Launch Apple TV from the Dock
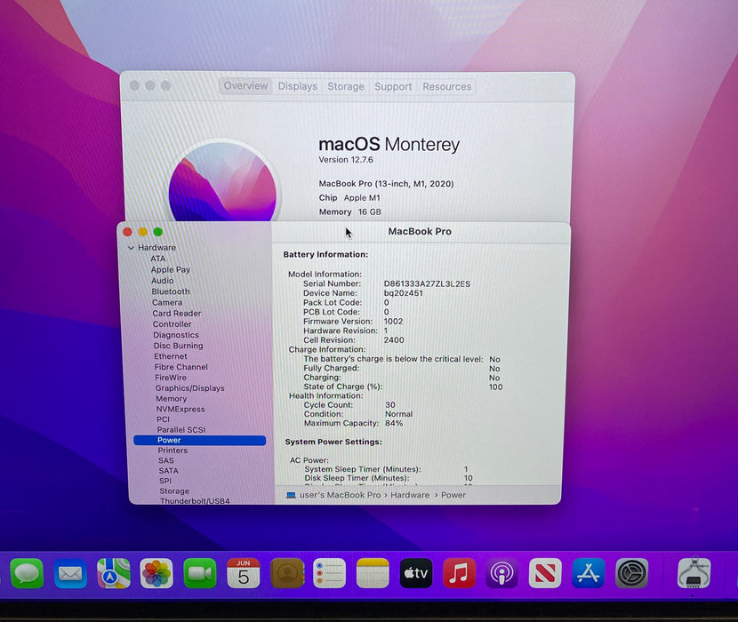 click(416, 573)
